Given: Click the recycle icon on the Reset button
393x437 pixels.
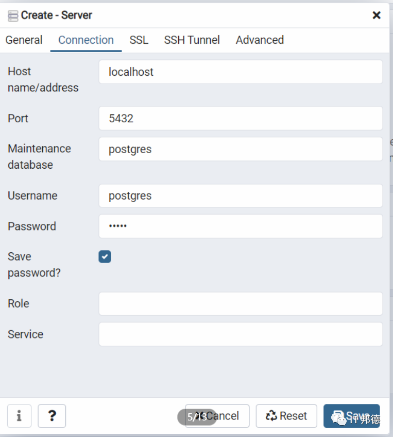Looking at the screenshot, I should pos(271,416).
